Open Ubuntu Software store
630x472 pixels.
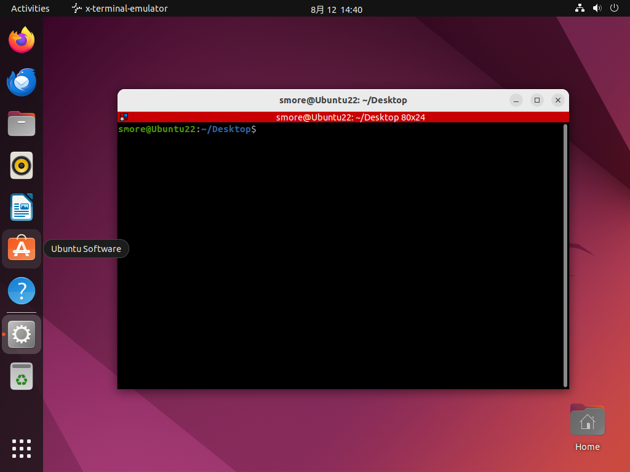(22, 249)
